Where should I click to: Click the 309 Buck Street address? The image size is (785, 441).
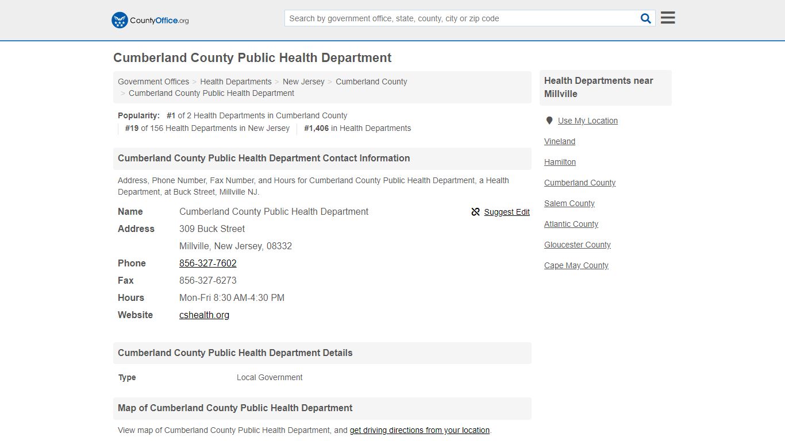(x=212, y=229)
